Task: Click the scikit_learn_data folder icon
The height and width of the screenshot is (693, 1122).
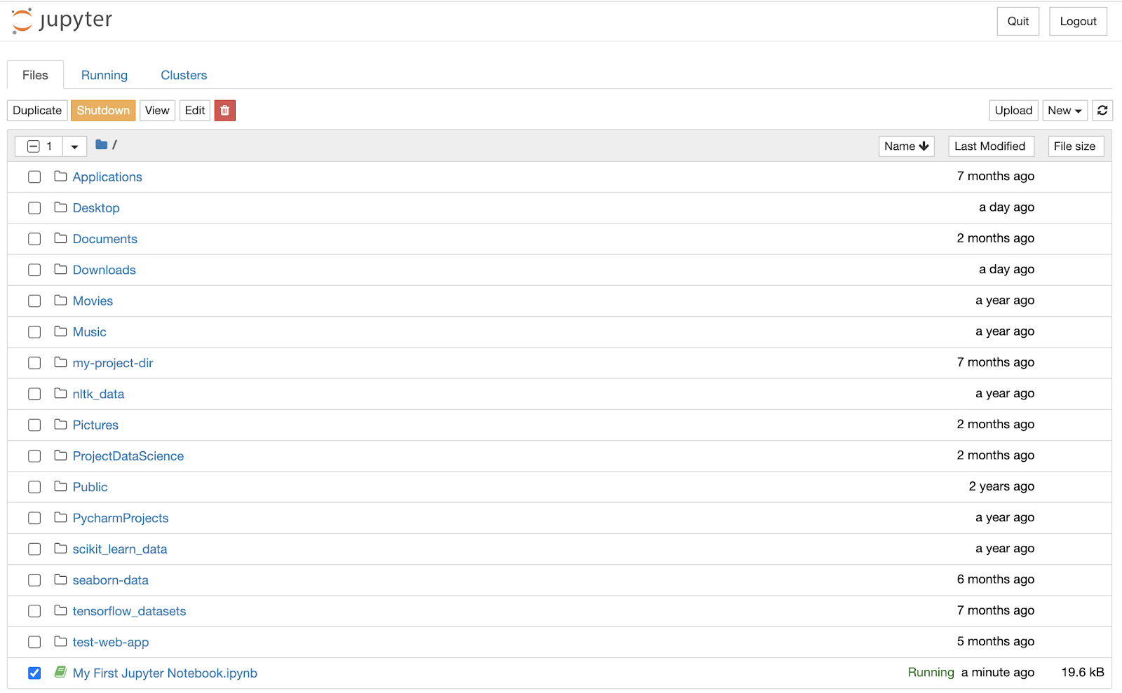Action: [x=60, y=549]
